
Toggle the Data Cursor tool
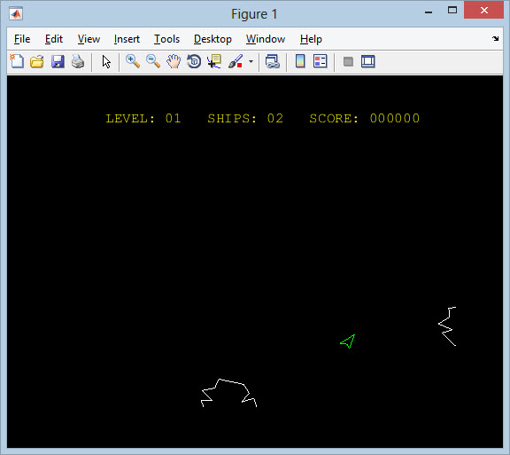point(214,61)
